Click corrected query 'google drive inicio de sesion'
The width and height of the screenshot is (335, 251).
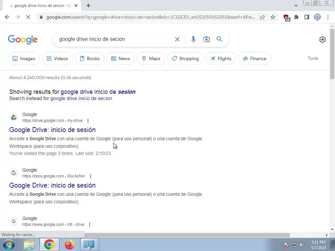coord(98,92)
